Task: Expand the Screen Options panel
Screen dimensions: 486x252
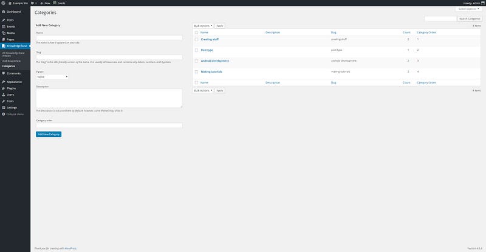Action: (x=468, y=9)
